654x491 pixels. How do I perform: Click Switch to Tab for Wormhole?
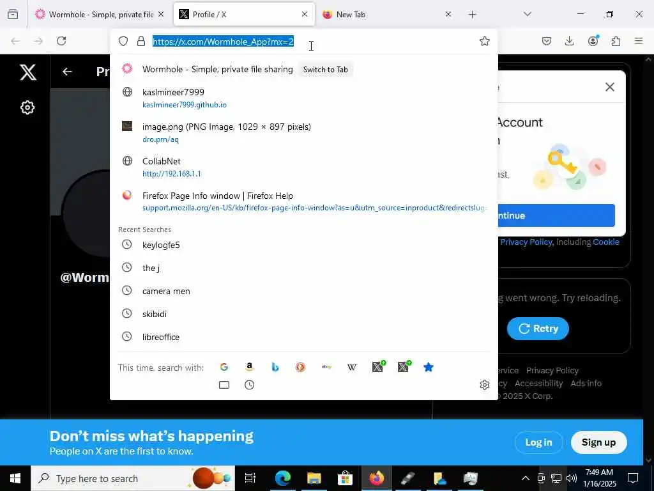325,70
